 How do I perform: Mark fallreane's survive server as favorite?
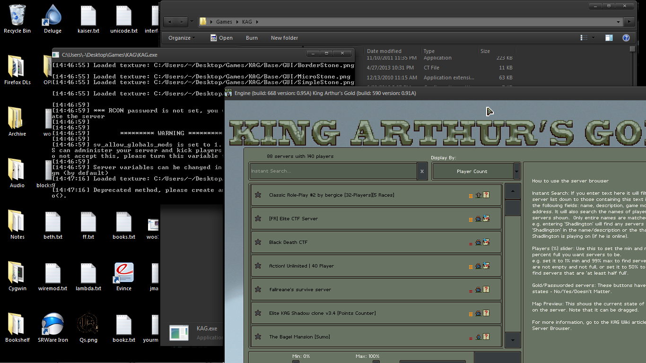pos(258,289)
